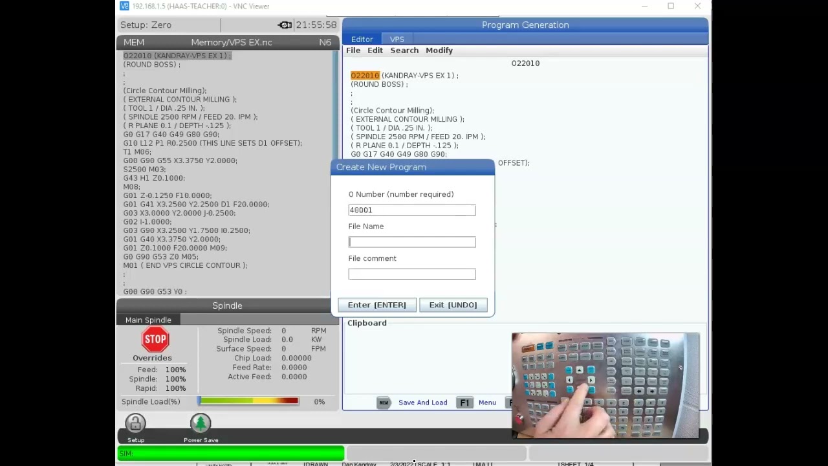This screenshot has height=466, width=828.
Task: Click Spindle override 100% value
Action: [175, 379]
